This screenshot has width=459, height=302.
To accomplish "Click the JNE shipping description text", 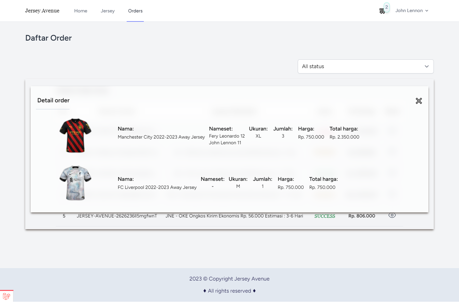I will [234, 216].
